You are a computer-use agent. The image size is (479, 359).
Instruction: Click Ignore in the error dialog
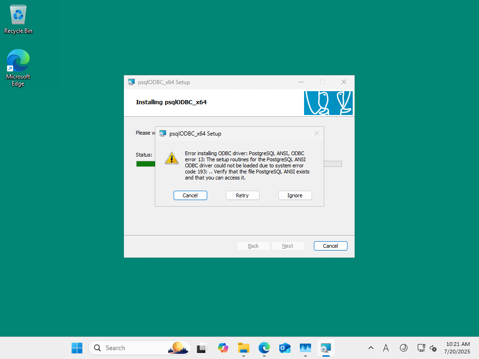295,195
